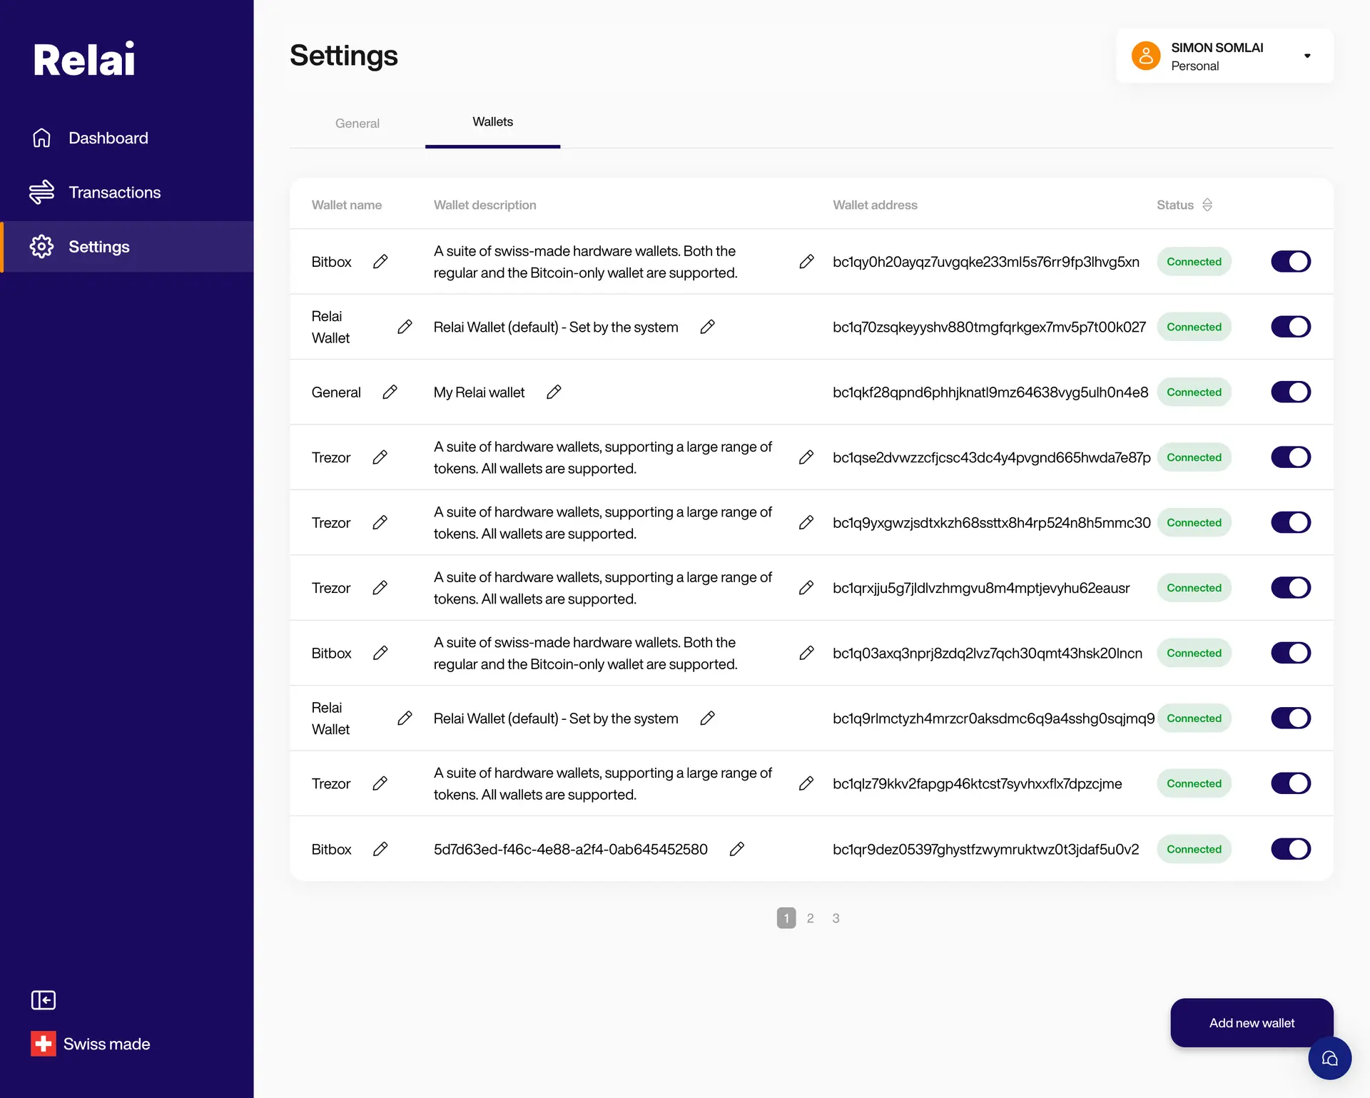
Task: Disable the General wallet toggle
Action: pyautogui.click(x=1290, y=392)
